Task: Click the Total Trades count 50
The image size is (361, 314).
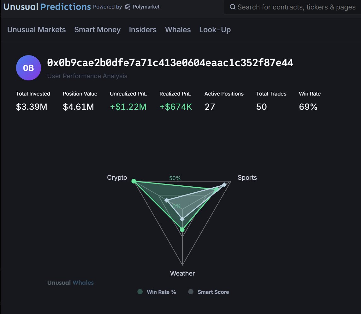Action: point(262,107)
